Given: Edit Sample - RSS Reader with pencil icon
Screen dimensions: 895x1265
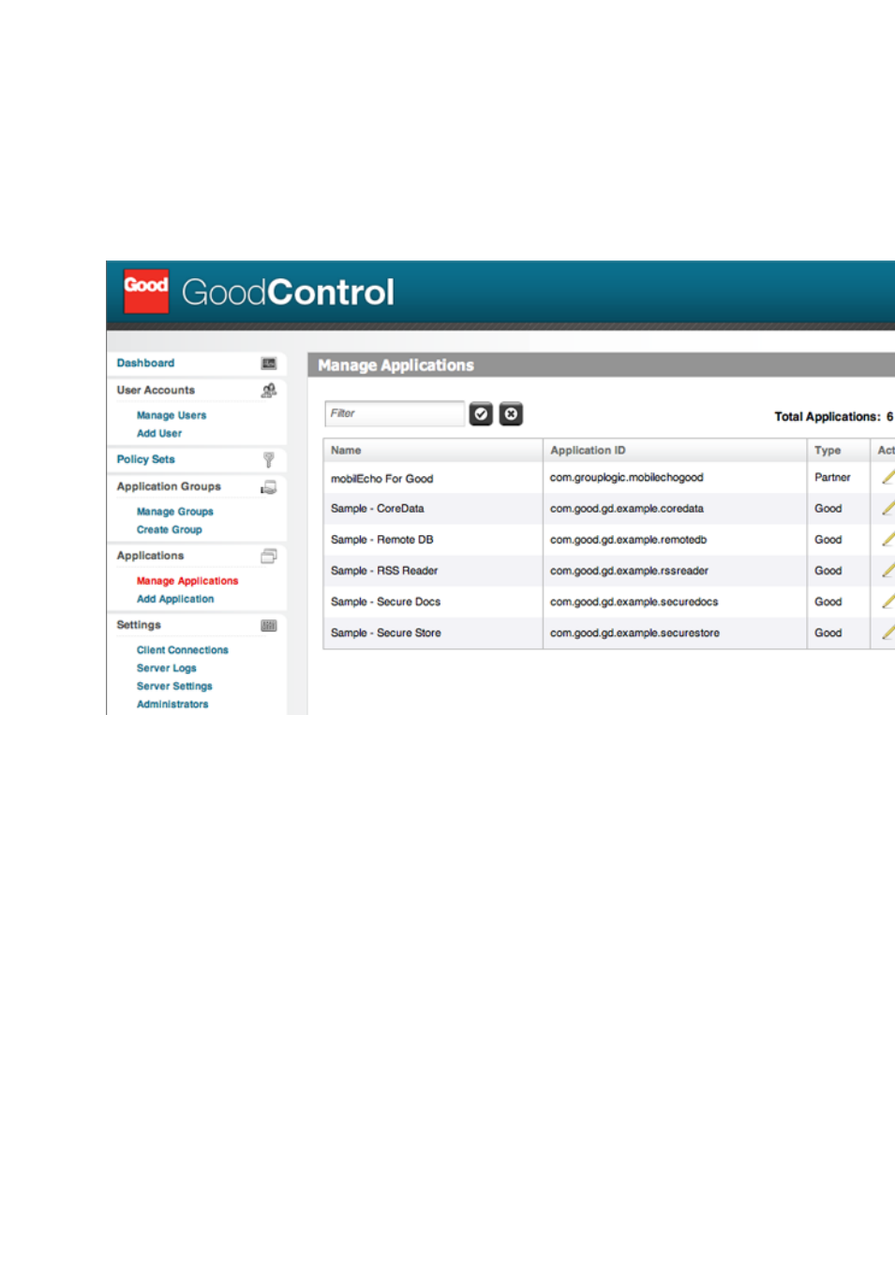Looking at the screenshot, I should tap(888, 570).
